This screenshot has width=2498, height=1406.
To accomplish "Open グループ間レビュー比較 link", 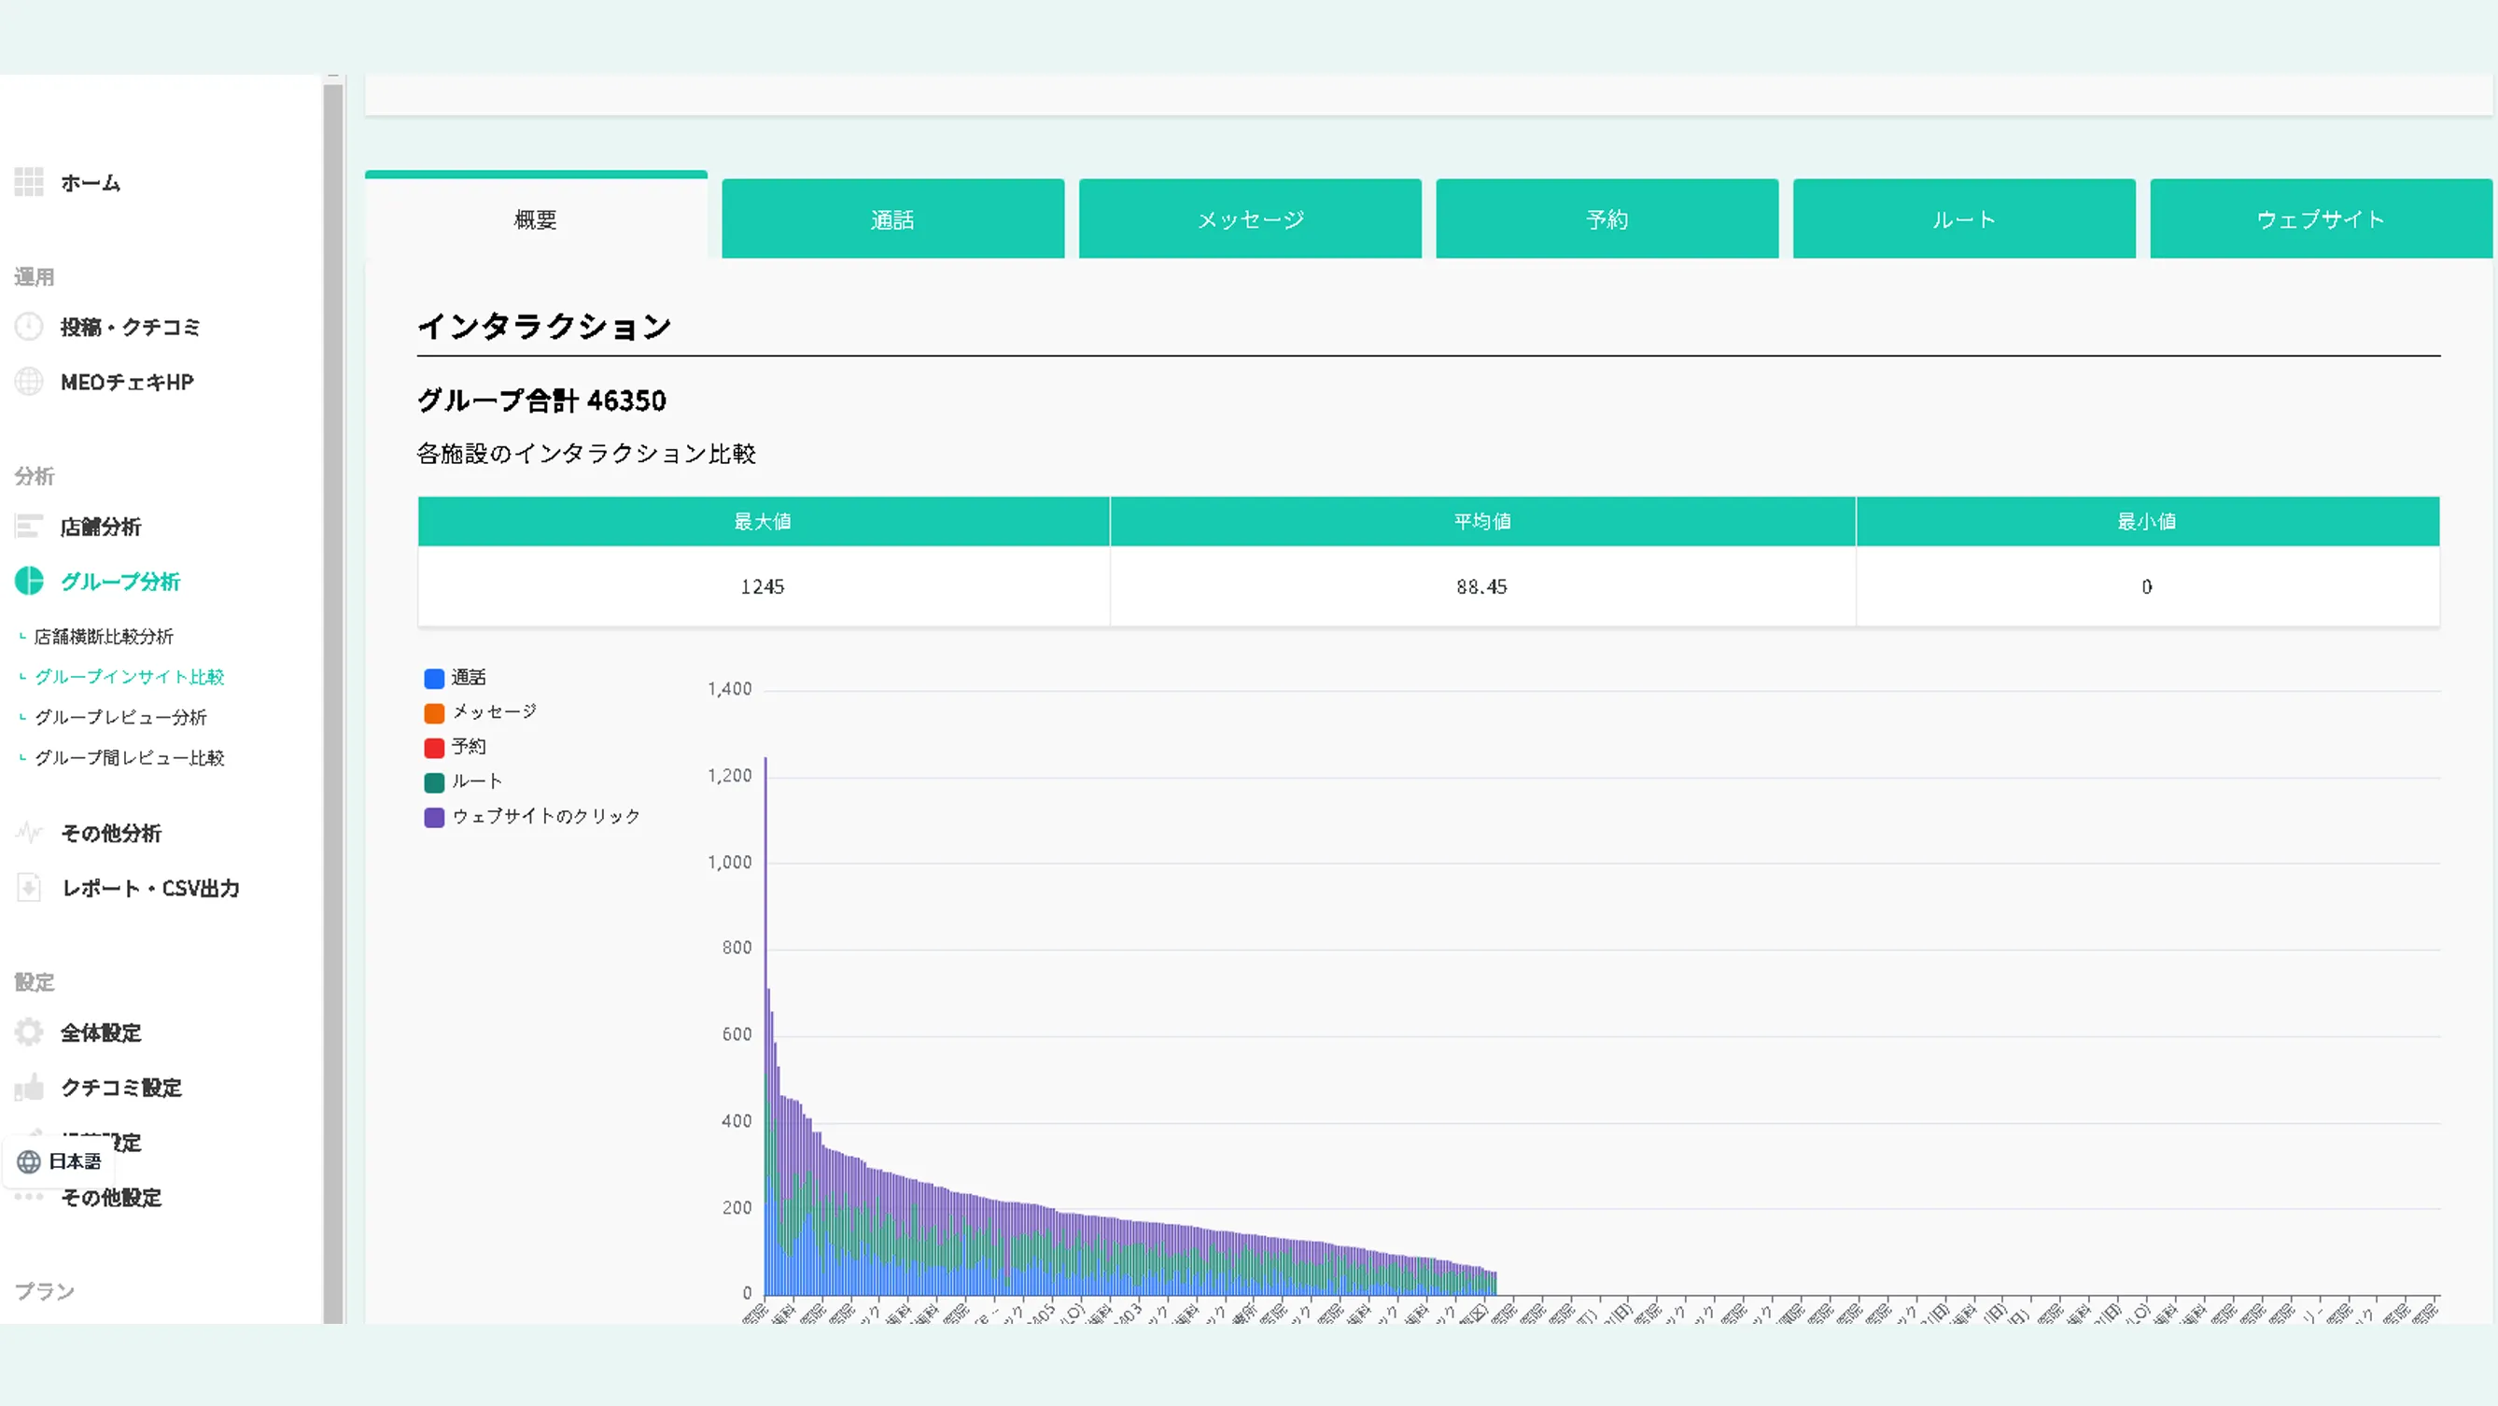I will [129, 758].
